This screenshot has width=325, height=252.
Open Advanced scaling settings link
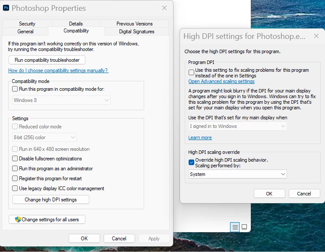click(x=221, y=81)
